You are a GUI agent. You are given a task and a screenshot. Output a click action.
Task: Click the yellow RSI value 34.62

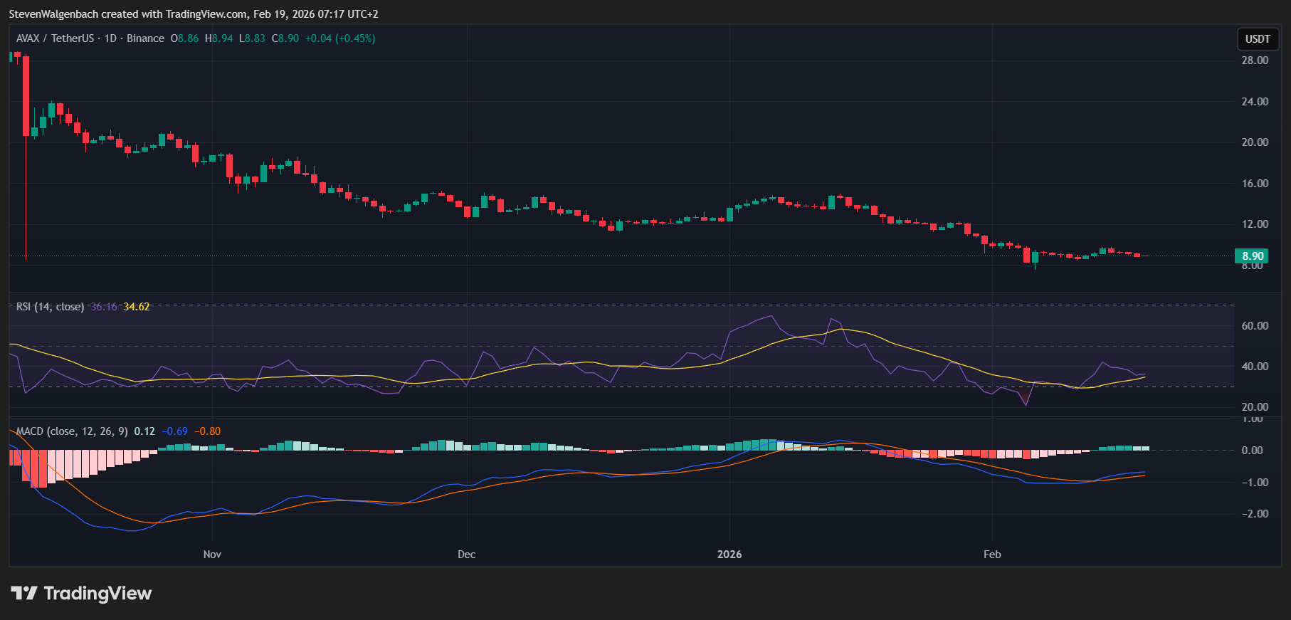point(137,307)
